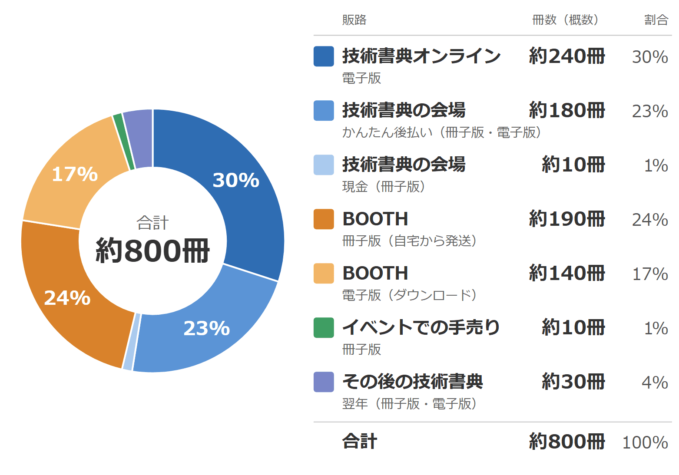Click the blue 技術書典の会場 かんたん後払い swatch
The width and height of the screenshot is (679, 475).
click(324, 111)
